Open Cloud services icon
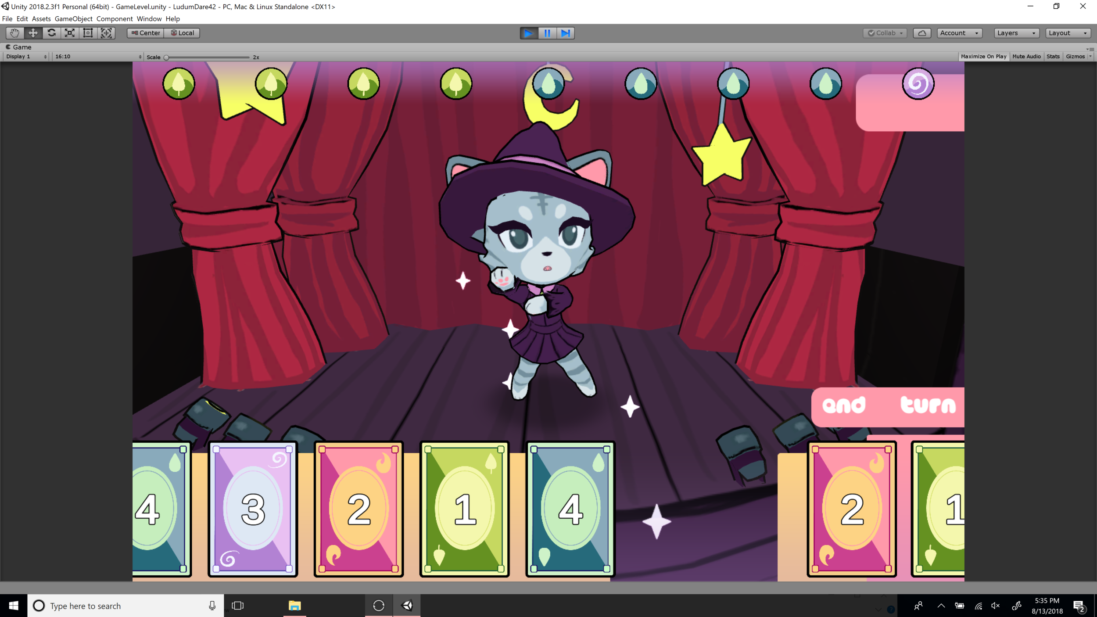 [x=922, y=33]
